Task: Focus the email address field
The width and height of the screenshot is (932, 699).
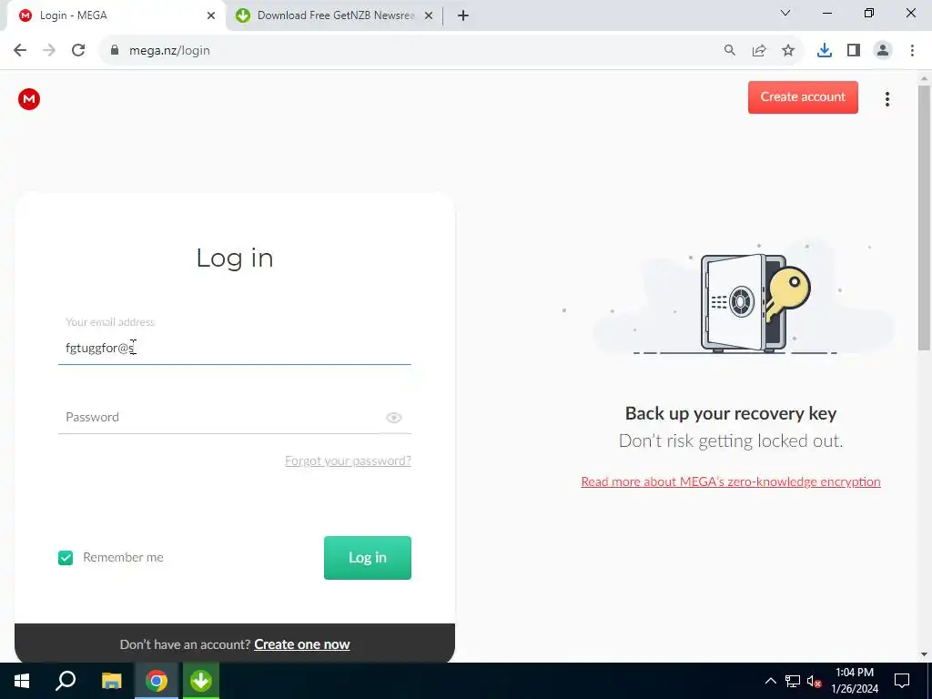Action: [235, 348]
